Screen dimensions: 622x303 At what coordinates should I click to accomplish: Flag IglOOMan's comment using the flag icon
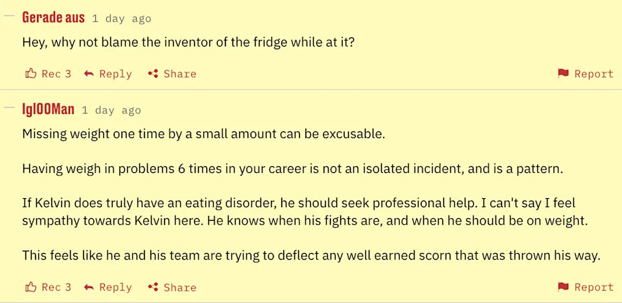563,287
